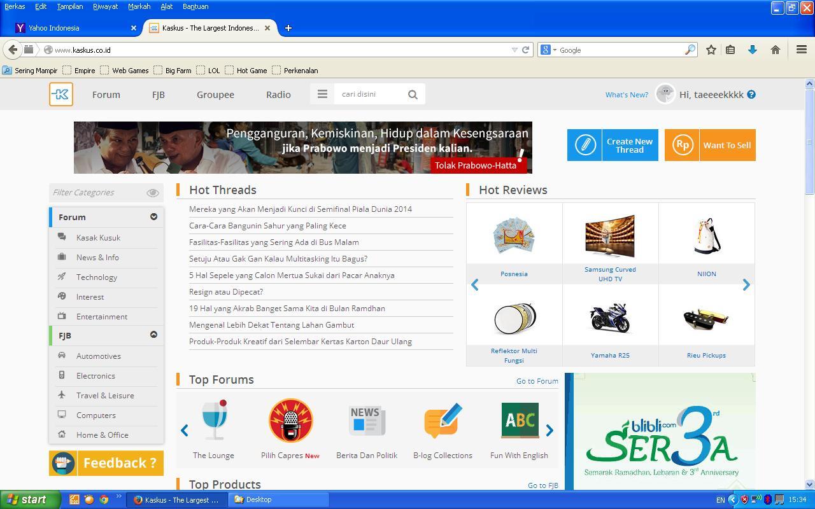Close the Kaskus tab

(x=267, y=28)
